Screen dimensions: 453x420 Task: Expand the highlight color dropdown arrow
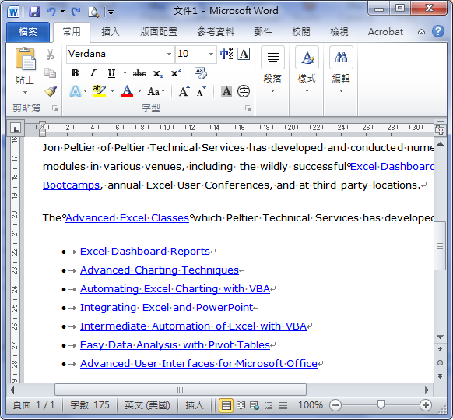click(112, 91)
